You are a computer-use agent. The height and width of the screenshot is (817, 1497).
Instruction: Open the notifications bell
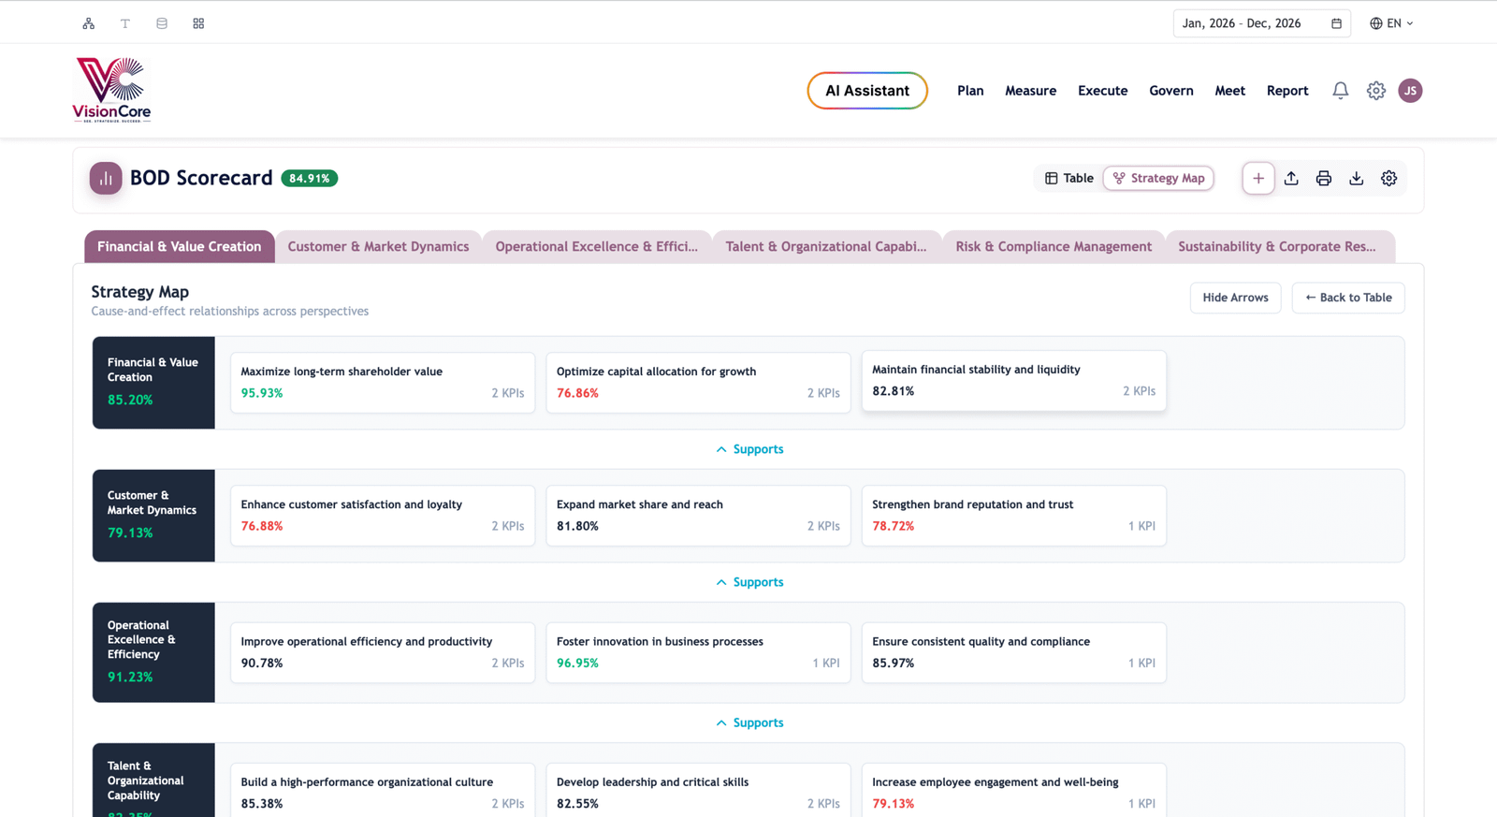coord(1341,91)
